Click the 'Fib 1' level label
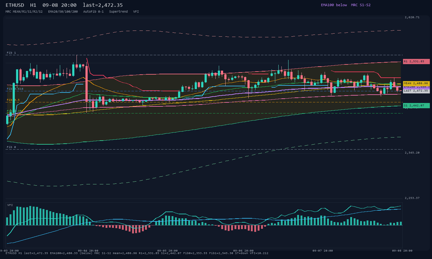The height and width of the screenshot is (259, 432). tap(11, 53)
